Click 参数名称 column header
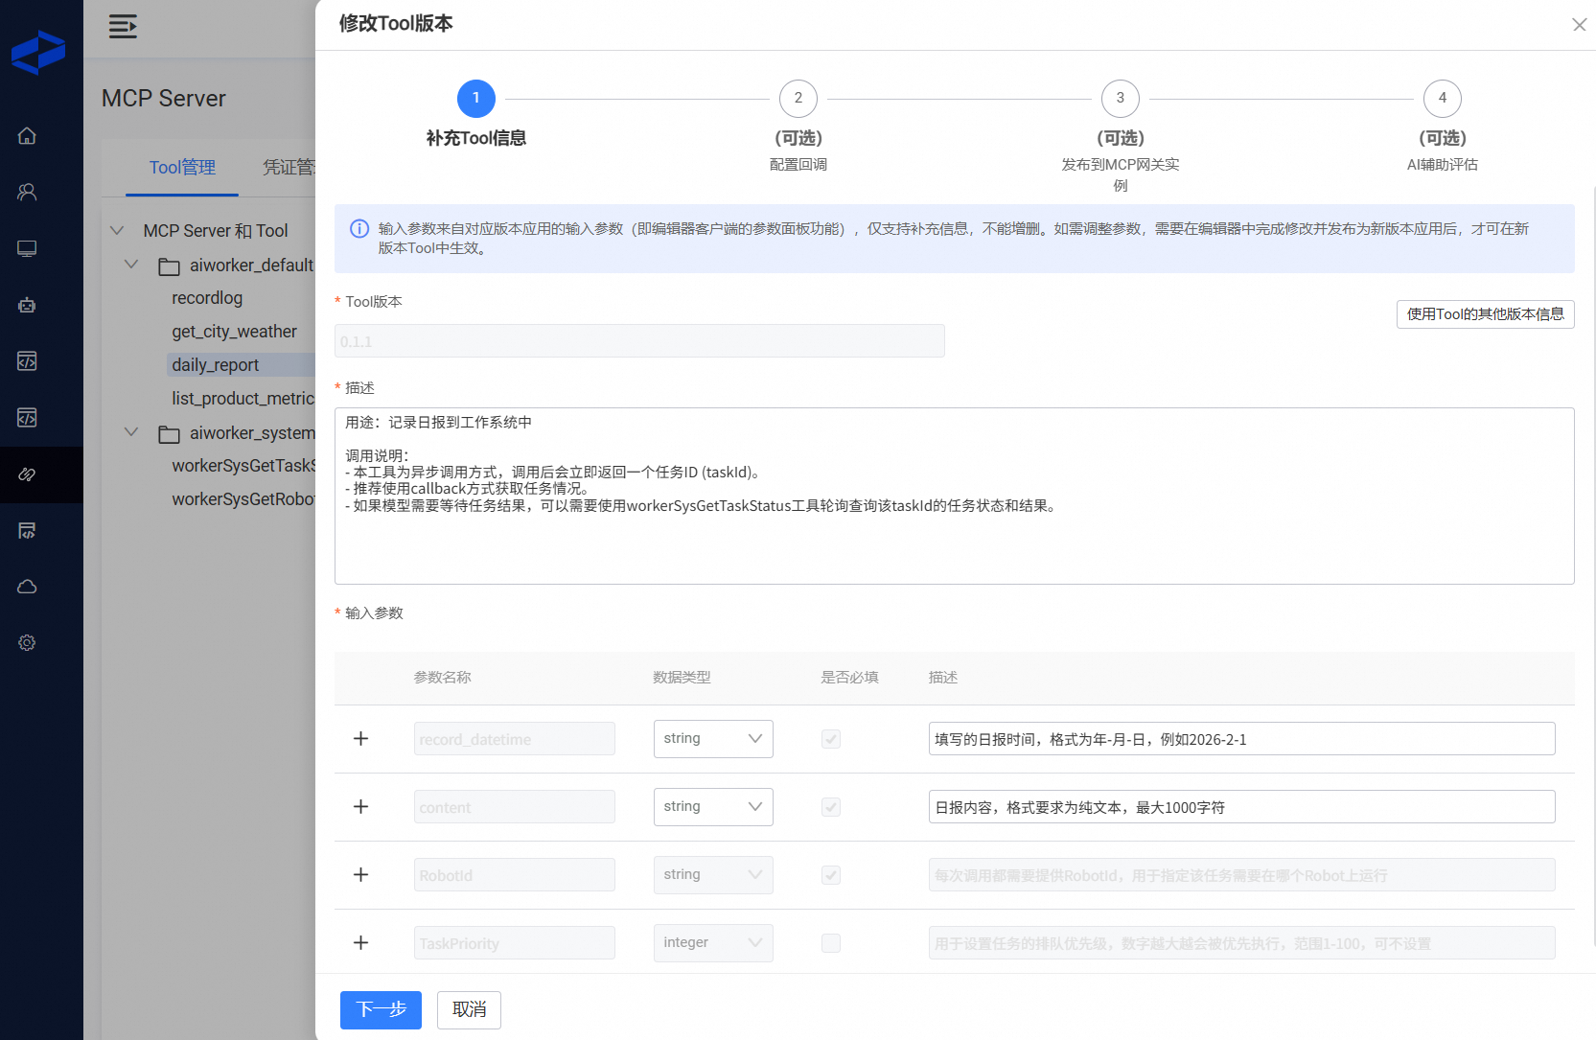This screenshot has height=1040, width=1596. pos(442,678)
